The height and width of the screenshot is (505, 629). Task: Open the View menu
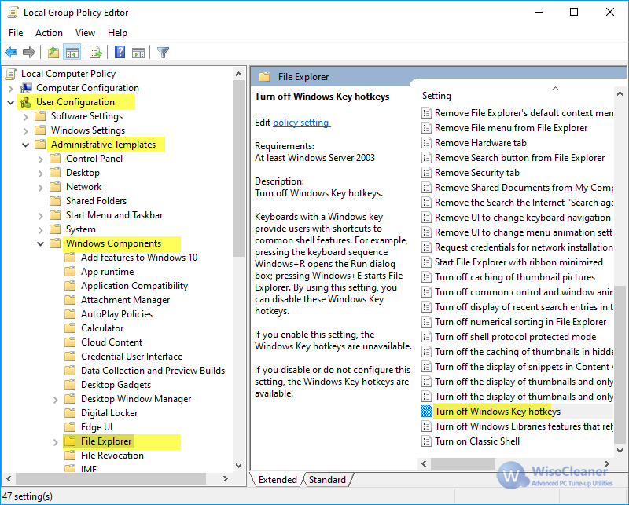coord(85,33)
